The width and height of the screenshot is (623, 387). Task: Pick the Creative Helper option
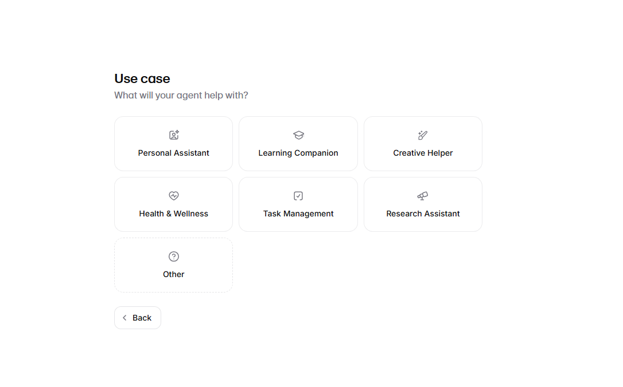tap(423, 144)
